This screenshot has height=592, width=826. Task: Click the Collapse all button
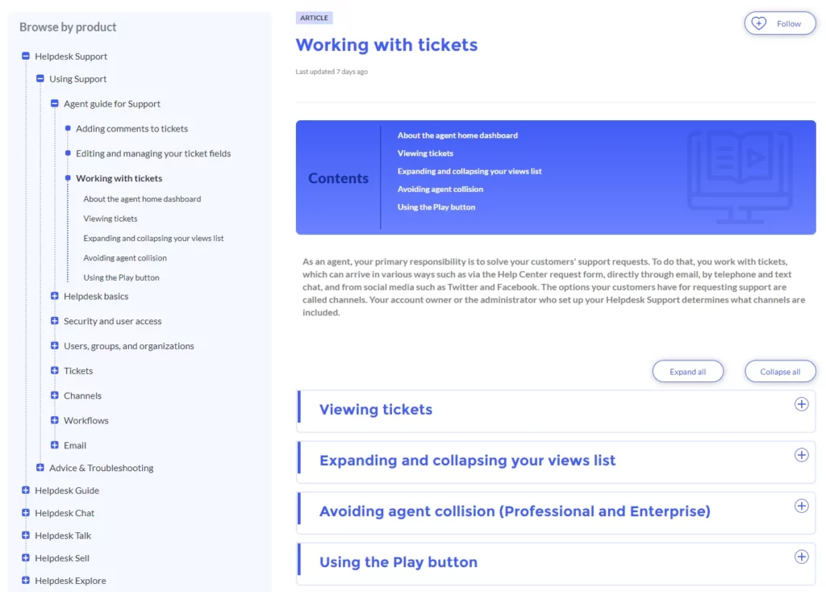pyautogui.click(x=780, y=371)
